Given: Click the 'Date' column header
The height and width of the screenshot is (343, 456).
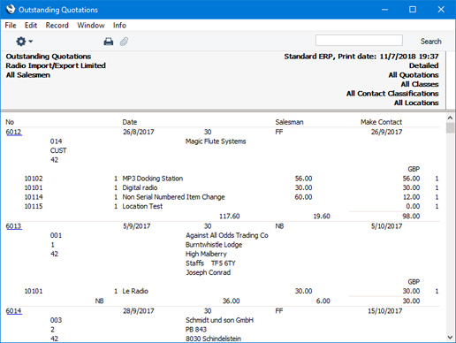Looking at the screenshot, I should tap(130, 122).
